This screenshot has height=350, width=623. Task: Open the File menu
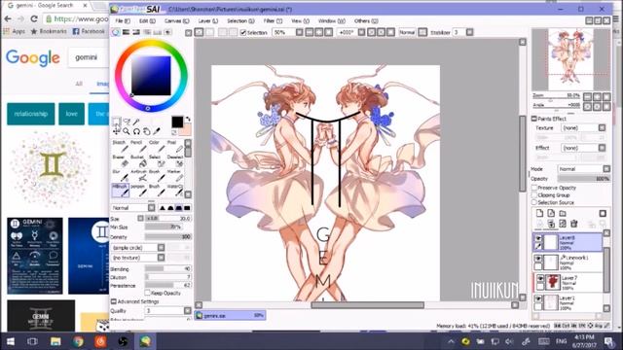pos(123,21)
